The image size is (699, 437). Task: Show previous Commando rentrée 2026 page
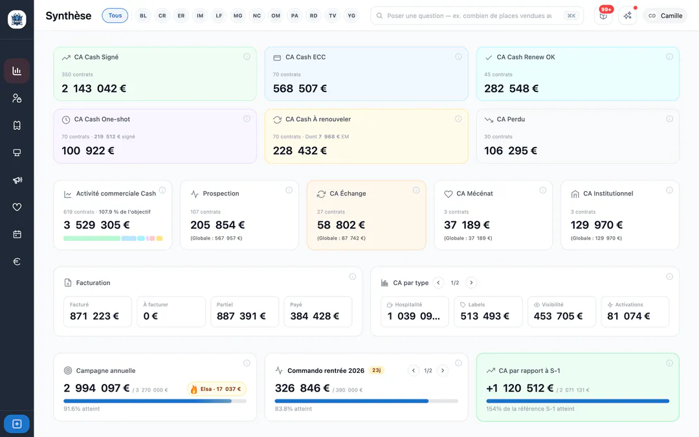tap(413, 370)
